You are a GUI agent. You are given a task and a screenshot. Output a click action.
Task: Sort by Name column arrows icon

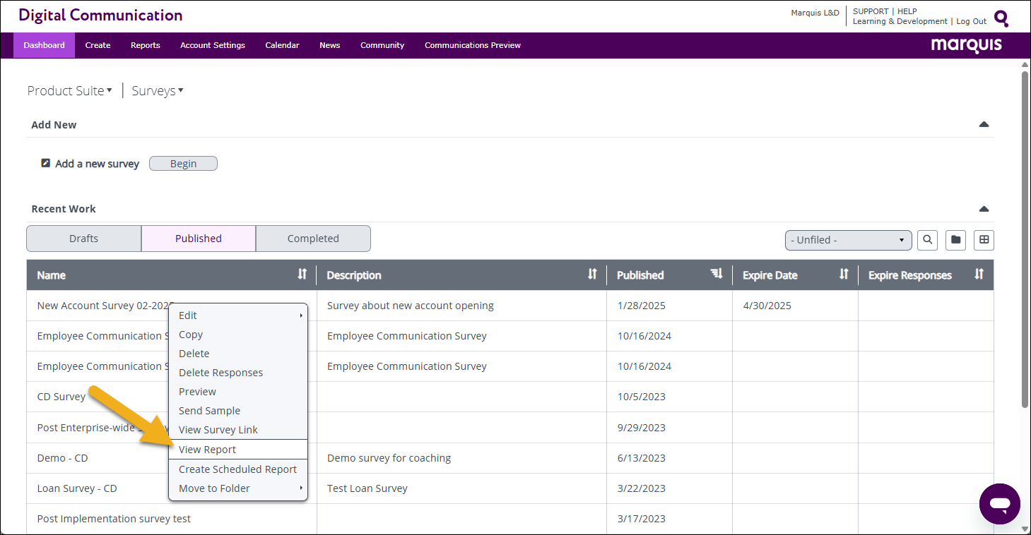pos(302,275)
